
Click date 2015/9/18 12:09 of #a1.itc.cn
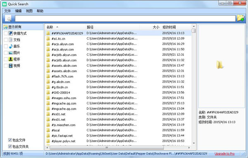[173, 38]
